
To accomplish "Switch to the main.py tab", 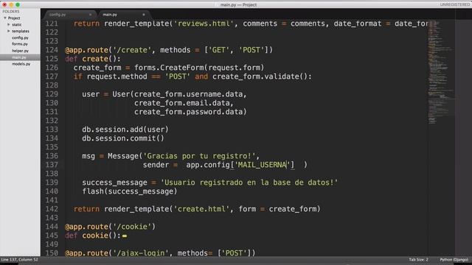I will click(110, 15).
